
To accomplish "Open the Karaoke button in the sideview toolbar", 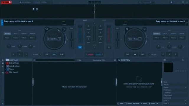I will coord(152,103).
